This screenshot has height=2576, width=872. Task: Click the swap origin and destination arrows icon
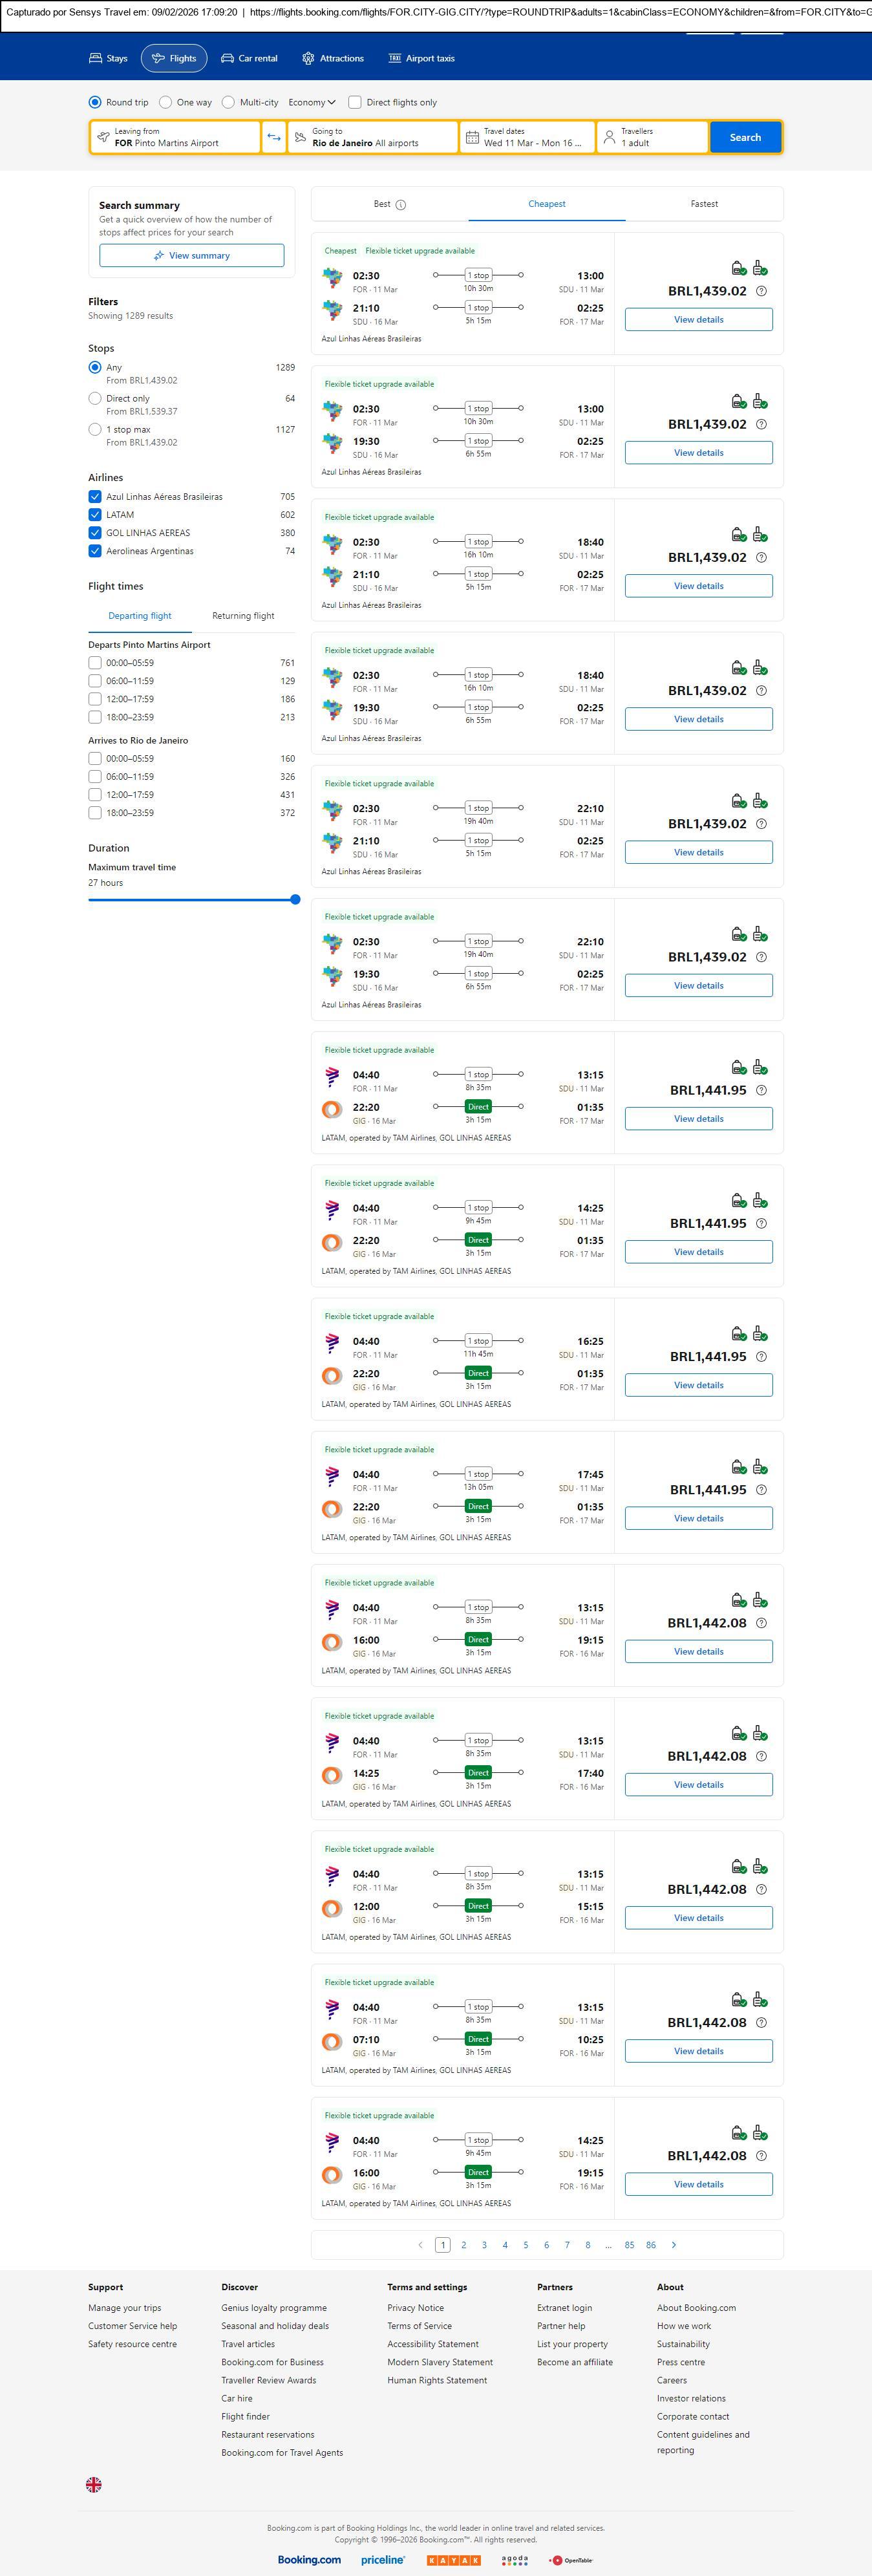coord(274,137)
